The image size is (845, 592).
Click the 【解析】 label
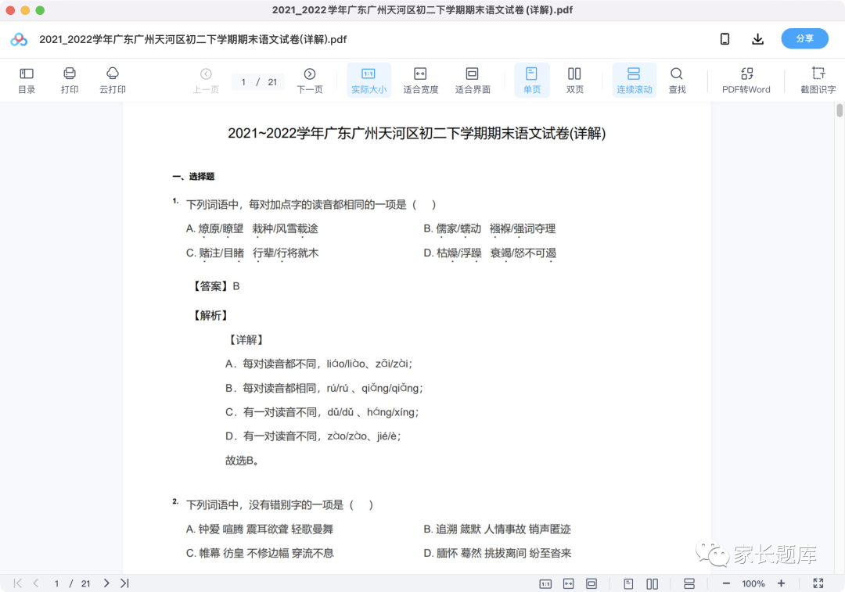(210, 316)
